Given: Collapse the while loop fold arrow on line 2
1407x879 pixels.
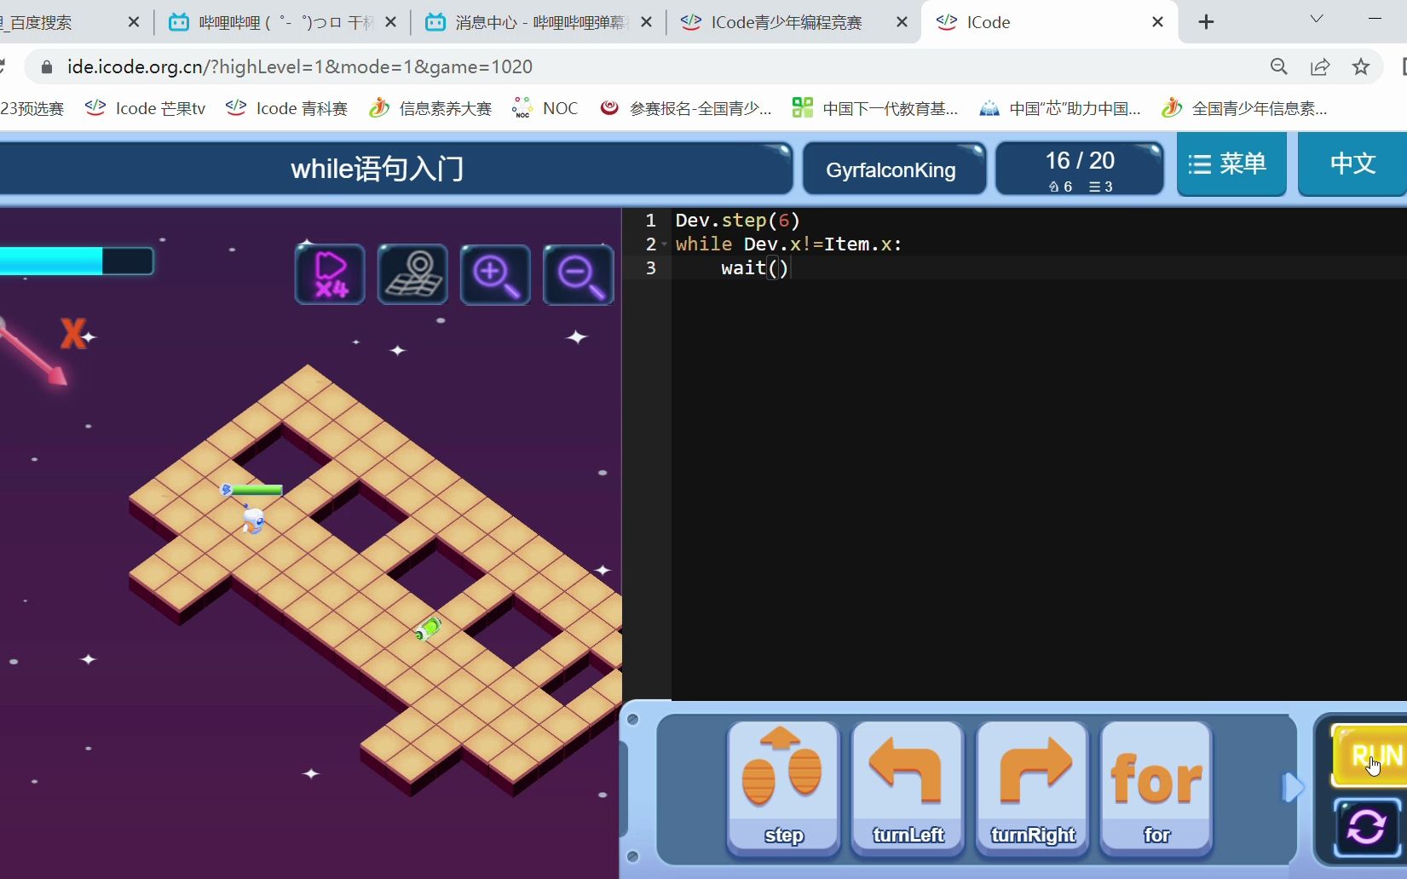Looking at the screenshot, I should pyautogui.click(x=664, y=244).
